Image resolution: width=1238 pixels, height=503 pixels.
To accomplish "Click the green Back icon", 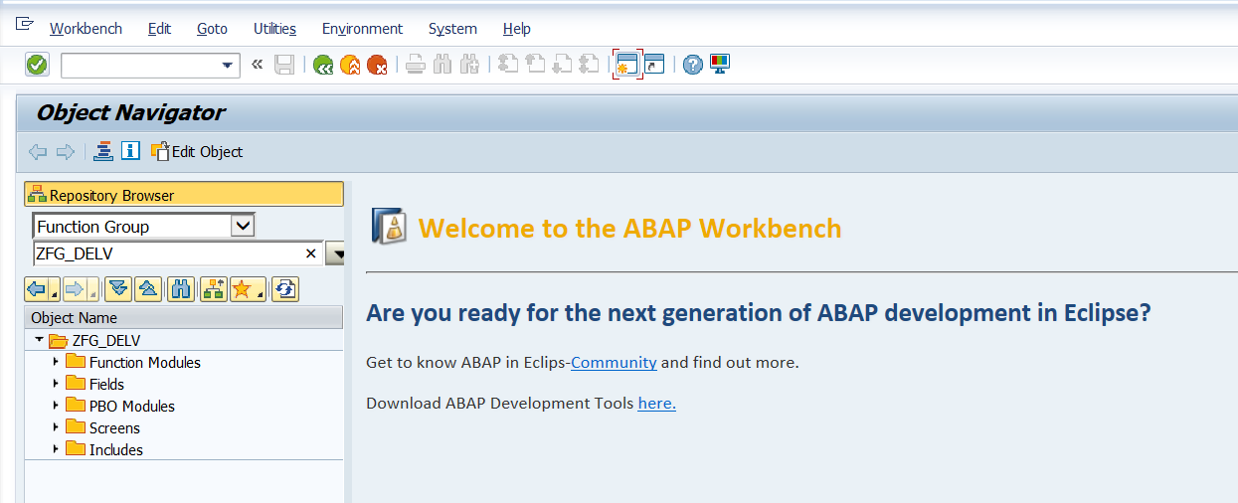I will pyautogui.click(x=323, y=65).
